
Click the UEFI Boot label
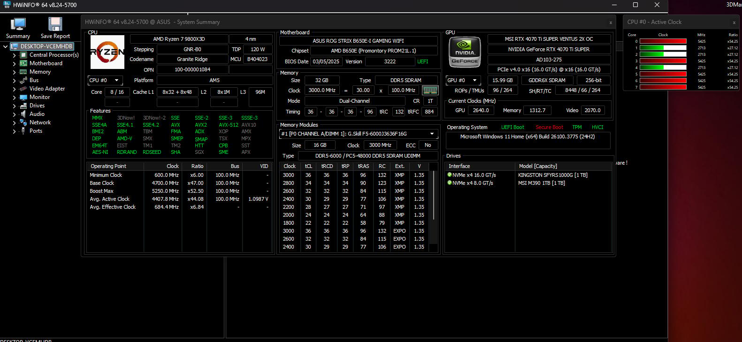click(513, 127)
